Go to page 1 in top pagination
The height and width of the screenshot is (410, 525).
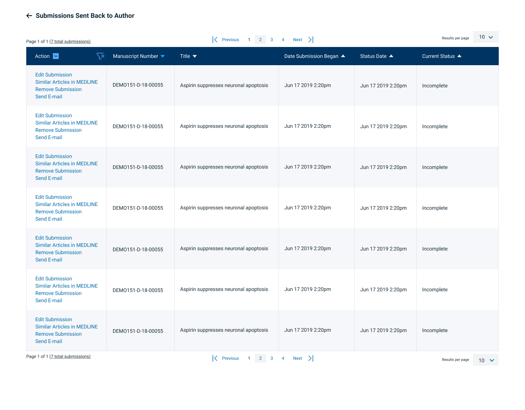tap(249, 40)
